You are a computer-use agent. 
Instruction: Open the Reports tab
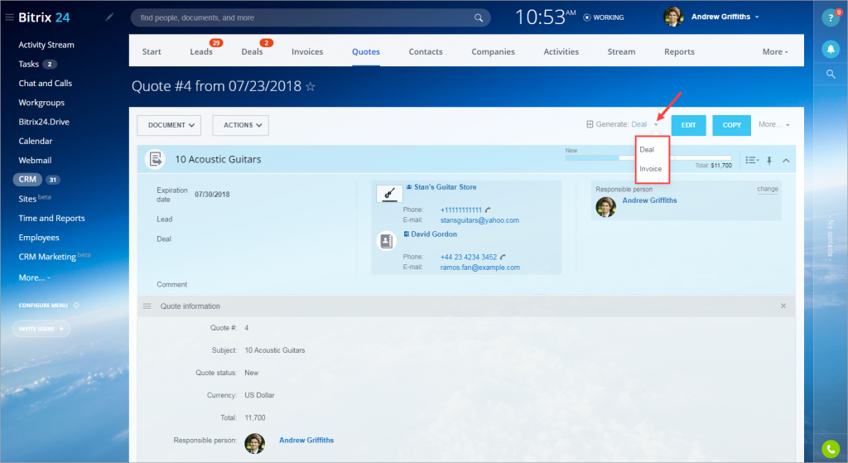coord(679,52)
